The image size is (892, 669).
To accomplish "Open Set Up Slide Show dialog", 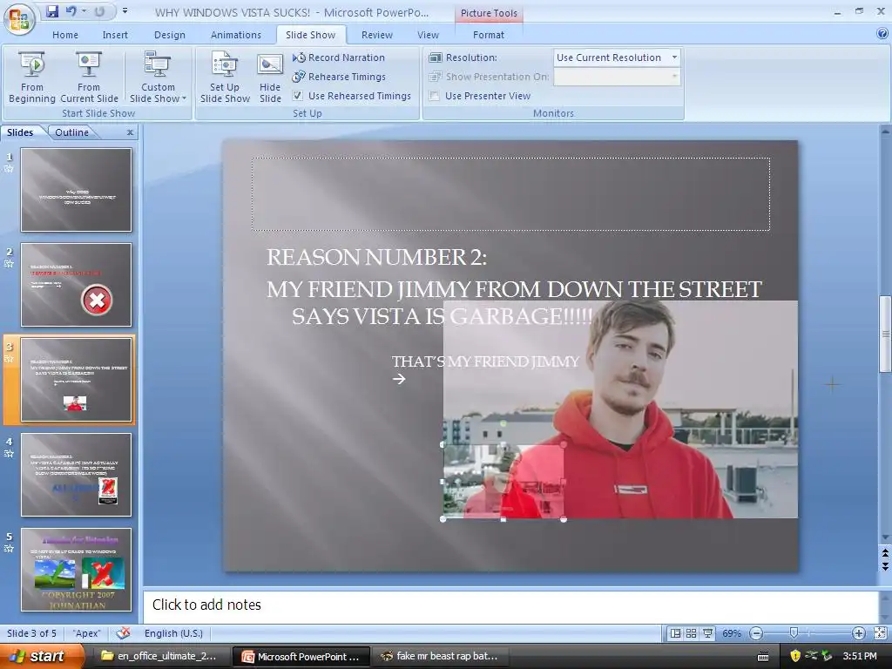I will pos(225,78).
